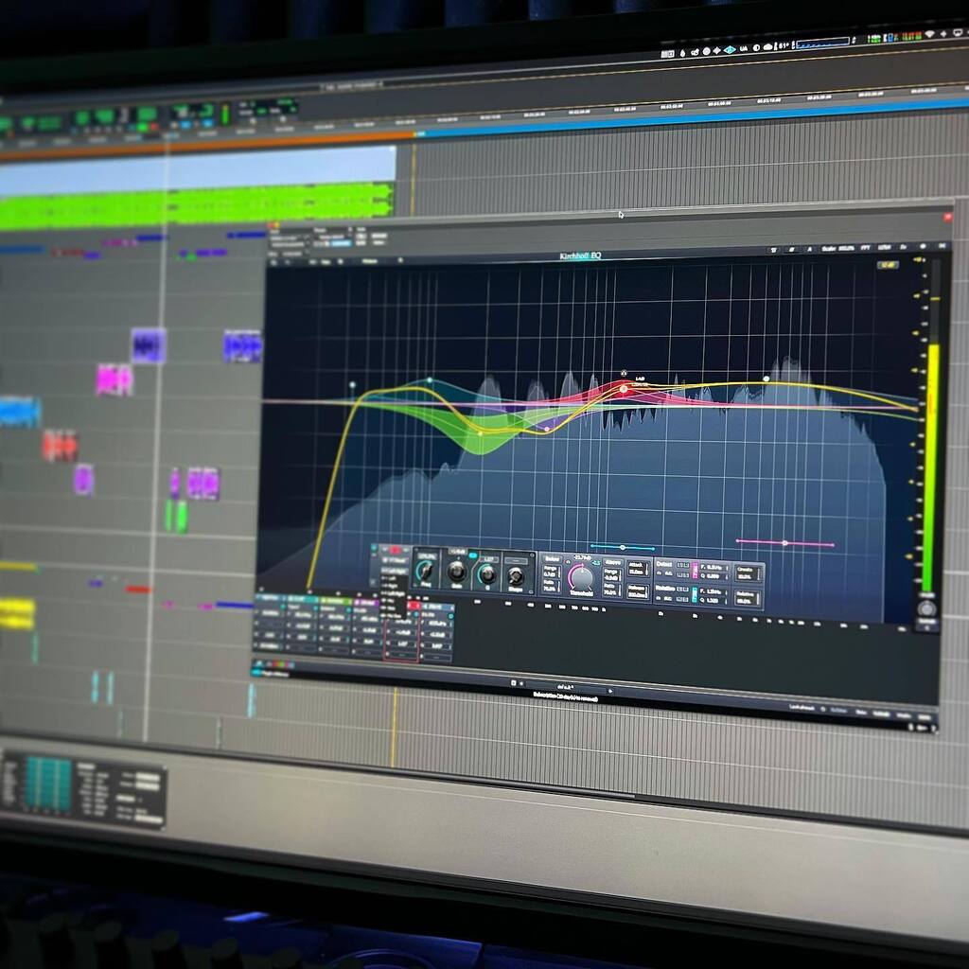The height and width of the screenshot is (969, 969).
Task: Click the Shape knob in the band panel
Action: click(x=516, y=576)
